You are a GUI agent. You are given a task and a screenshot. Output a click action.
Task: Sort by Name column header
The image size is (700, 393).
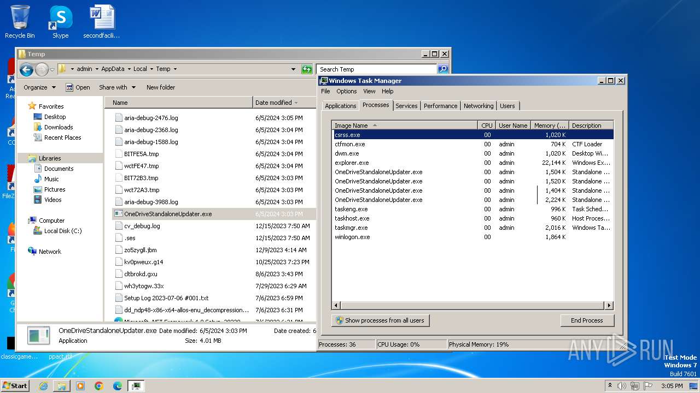tap(178, 103)
